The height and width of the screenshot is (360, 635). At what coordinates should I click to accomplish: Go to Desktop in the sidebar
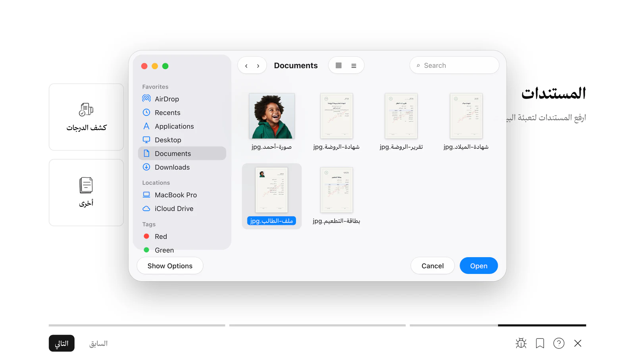(x=182, y=140)
